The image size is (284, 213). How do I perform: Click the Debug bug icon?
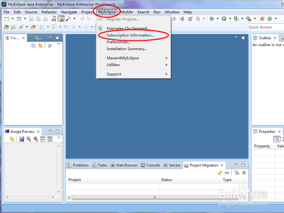(x=212, y=19)
